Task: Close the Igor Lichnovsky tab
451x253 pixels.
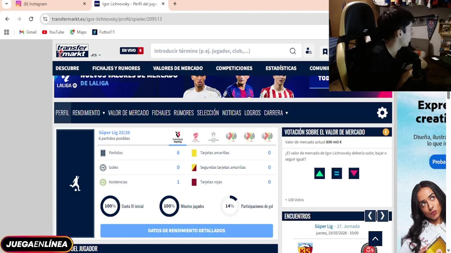Action: [x=163, y=4]
